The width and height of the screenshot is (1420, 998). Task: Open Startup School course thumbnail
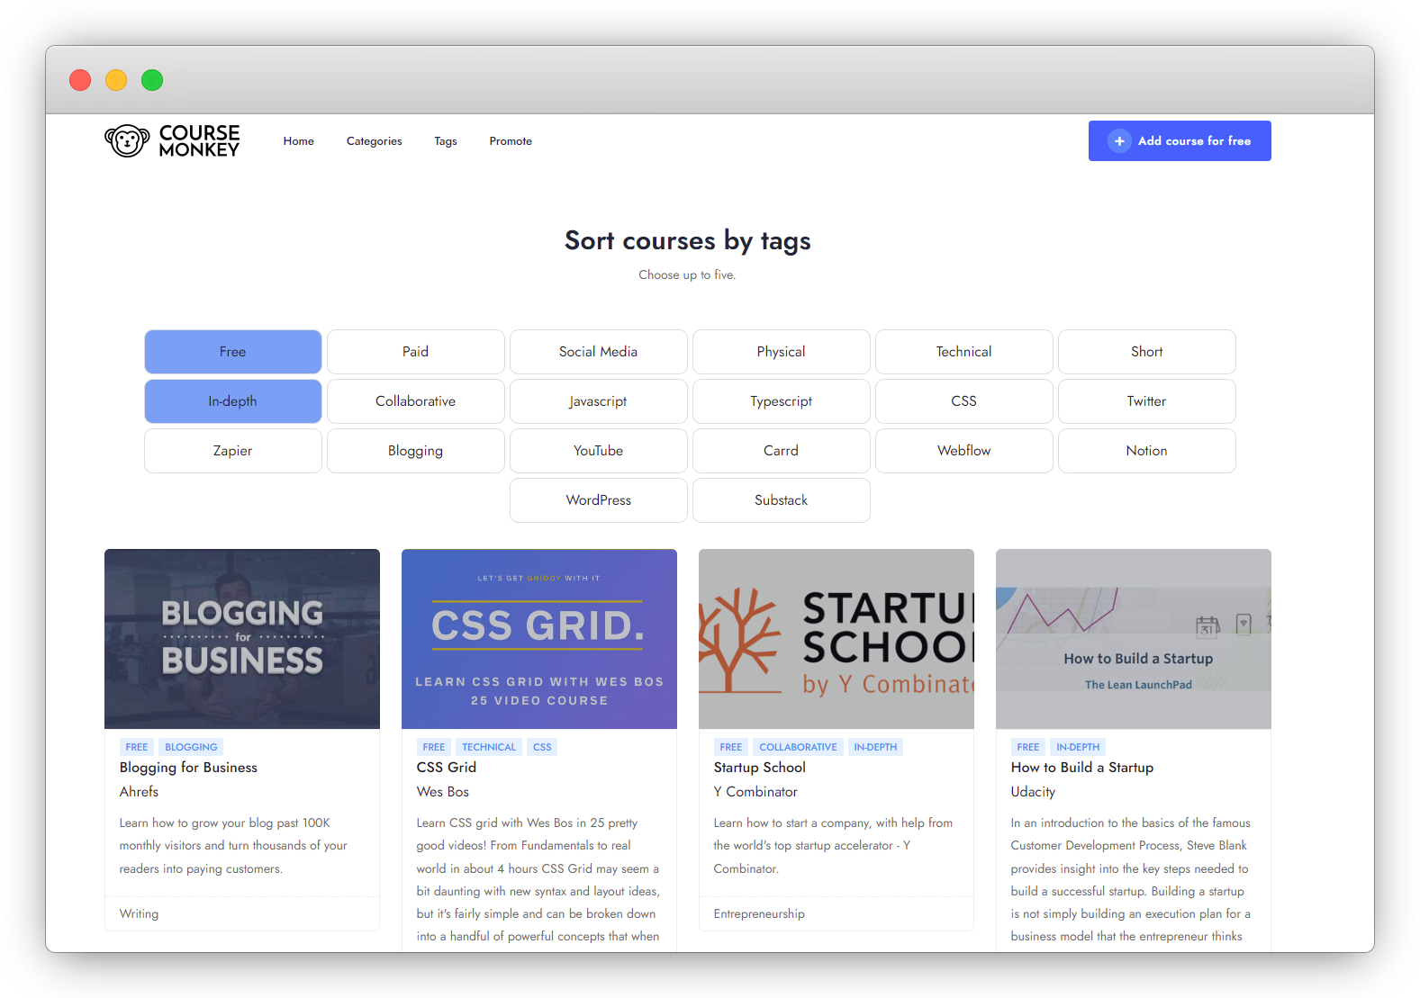coord(837,639)
